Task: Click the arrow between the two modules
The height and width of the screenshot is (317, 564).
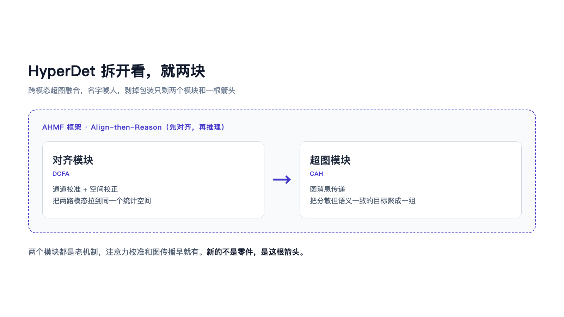Action: 282,180
